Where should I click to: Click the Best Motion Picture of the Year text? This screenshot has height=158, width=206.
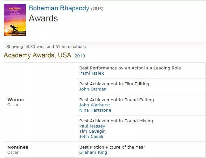pyautogui.click(x=112, y=147)
